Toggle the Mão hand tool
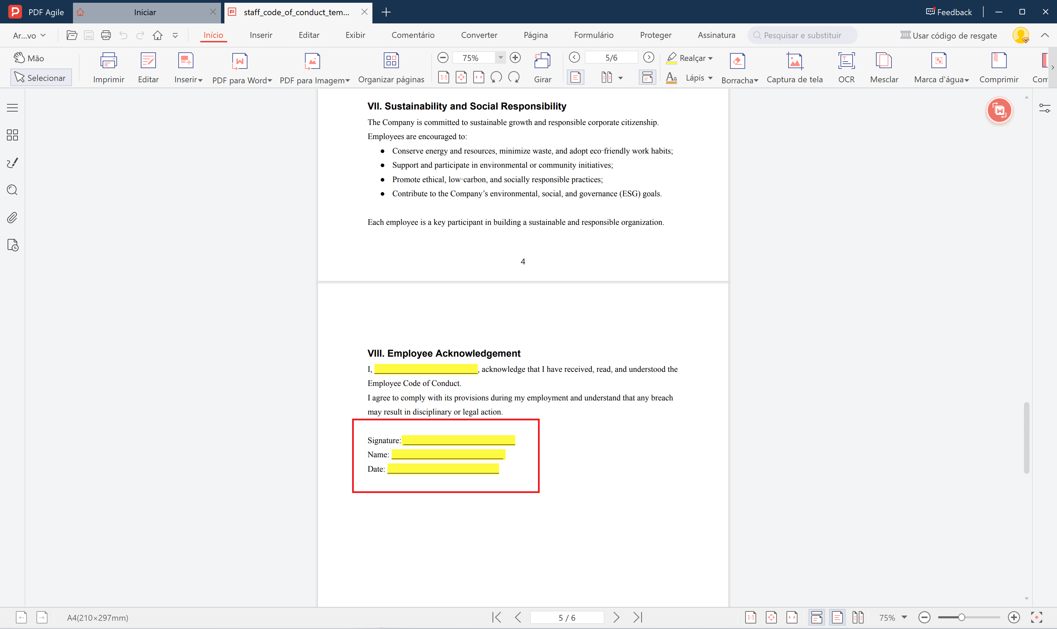 click(29, 58)
